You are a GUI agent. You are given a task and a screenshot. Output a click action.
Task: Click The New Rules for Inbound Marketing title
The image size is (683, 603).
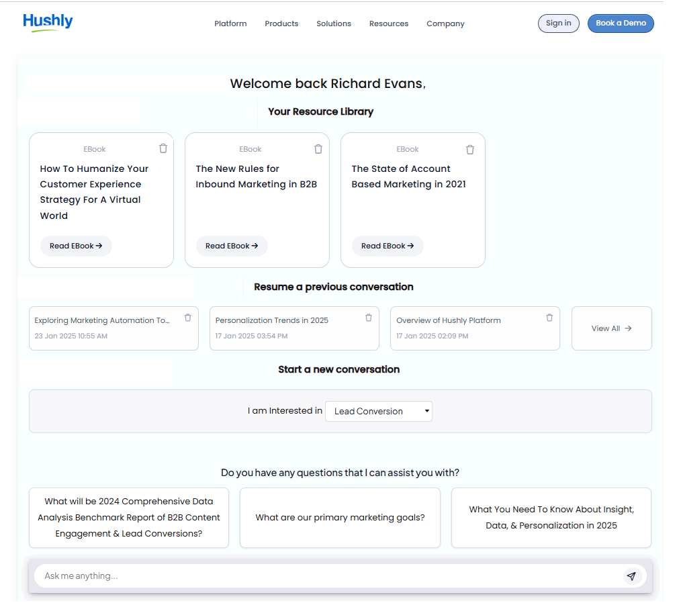click(x=256, y=177)
